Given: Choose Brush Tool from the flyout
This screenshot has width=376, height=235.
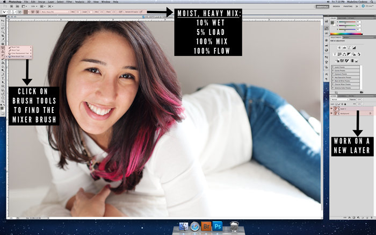Looking at the screenshot, I should pos(19,47).
